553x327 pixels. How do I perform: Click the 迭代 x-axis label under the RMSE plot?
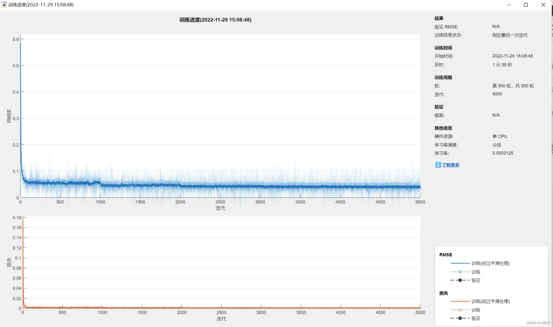pos(220,208)
